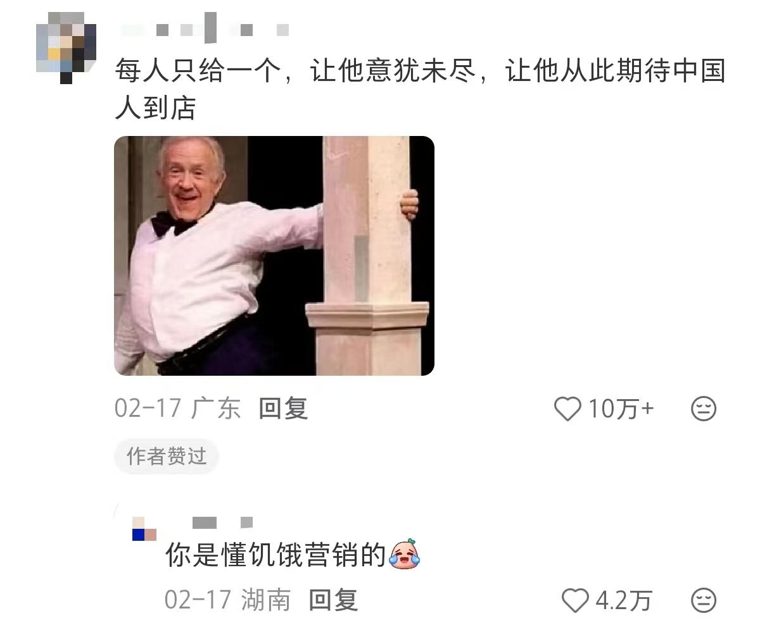The image size is (760, 630).
Task: Open the attached photo of laughing man
Action: coord(274,256)
